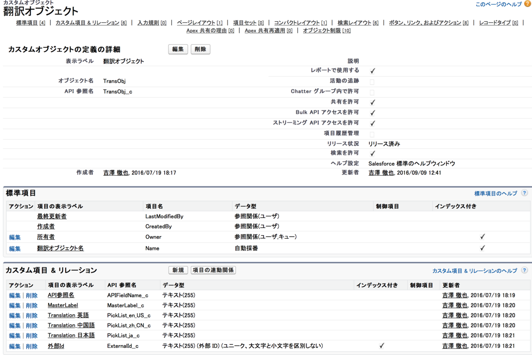Open the 翻訳オブジェクト名 field label
Viewport: 532px width, 355px height.
(x=60, y=248)
